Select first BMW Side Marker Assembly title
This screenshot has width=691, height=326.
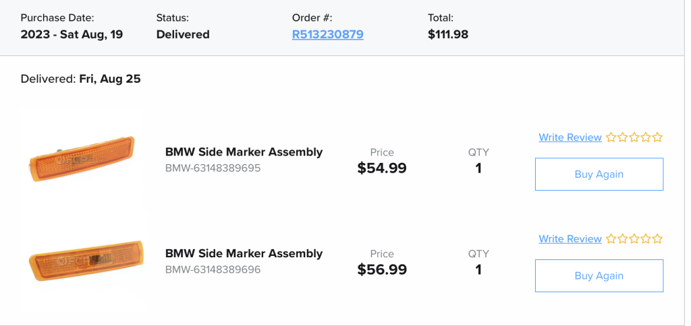point(244,152)
